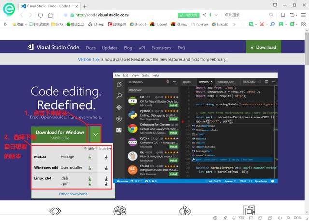Viewport: 309px width, 221px height.
Task: Click the code brackets feature icon
Action: point(56,211)
